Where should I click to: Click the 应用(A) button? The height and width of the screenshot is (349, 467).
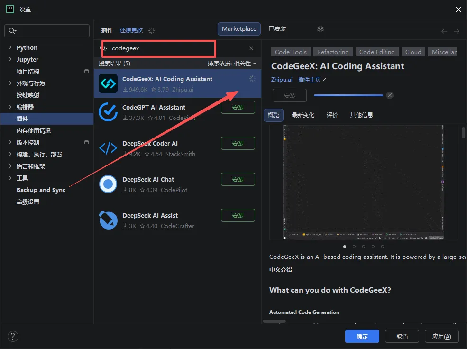click(441, 336)
